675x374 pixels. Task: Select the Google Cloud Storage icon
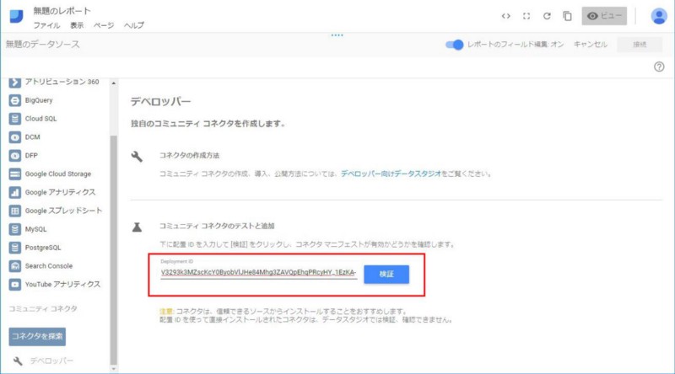[x=14, y=174]
